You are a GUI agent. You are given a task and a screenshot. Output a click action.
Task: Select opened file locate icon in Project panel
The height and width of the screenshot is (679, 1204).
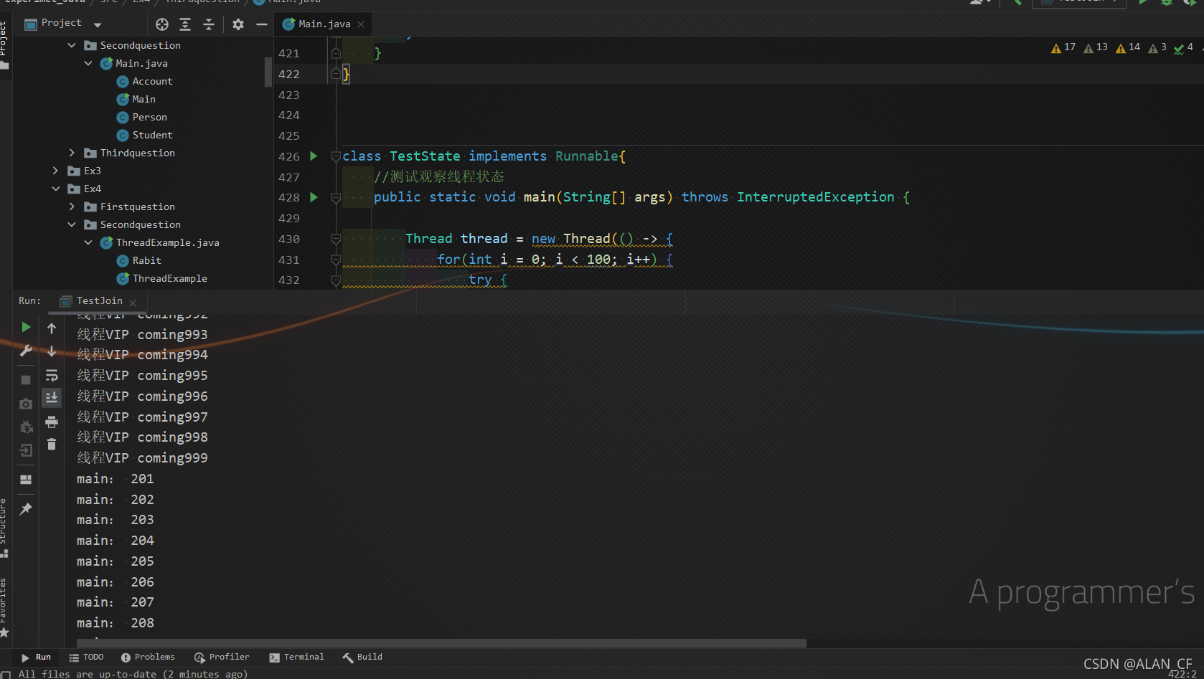(162, 24)
